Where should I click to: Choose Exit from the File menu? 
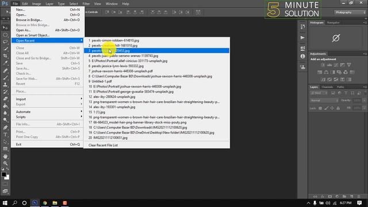[x=47, y=144]
